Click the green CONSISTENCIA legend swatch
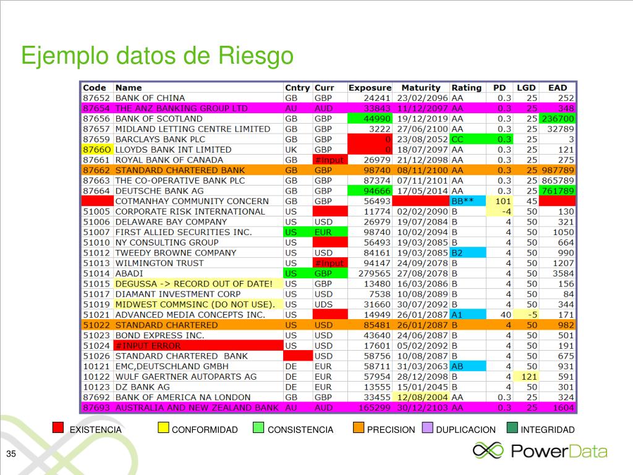The image size is (633, 475). pos(258,428)
